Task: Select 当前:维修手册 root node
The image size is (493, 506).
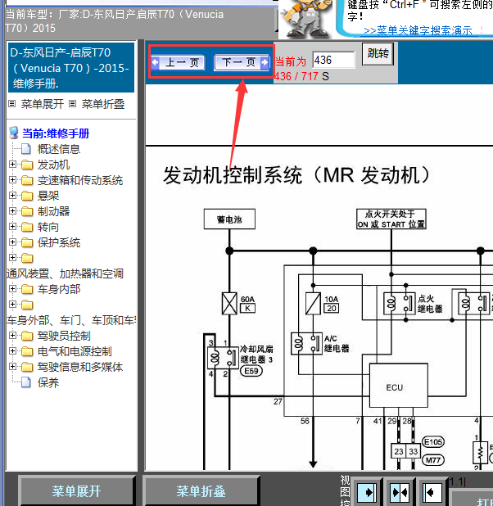Action: tap(56, 133)
